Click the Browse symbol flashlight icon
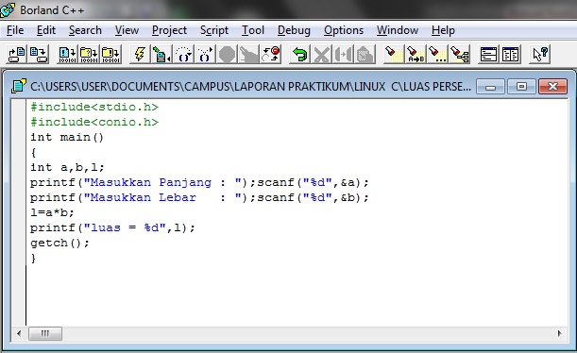This screenshot has height=353, width=577. point(459,55)
